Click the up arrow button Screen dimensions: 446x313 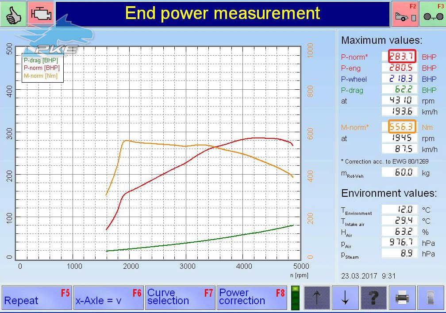(317, 298)
